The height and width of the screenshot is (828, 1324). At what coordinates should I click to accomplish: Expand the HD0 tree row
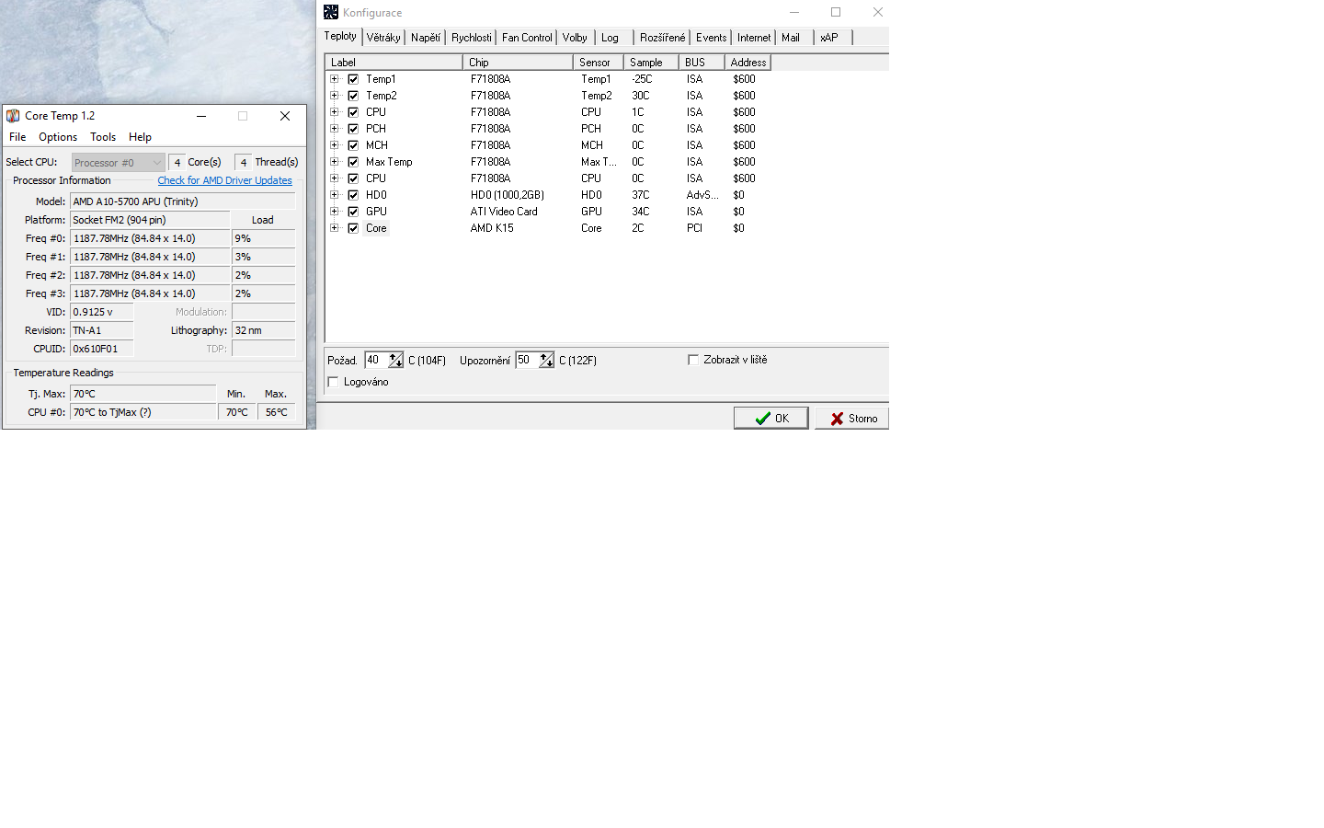click(335, 195)
